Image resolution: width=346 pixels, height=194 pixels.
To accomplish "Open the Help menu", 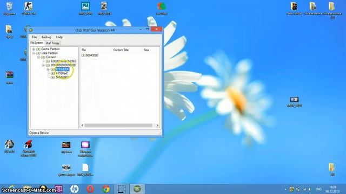I will coord(59,37).
